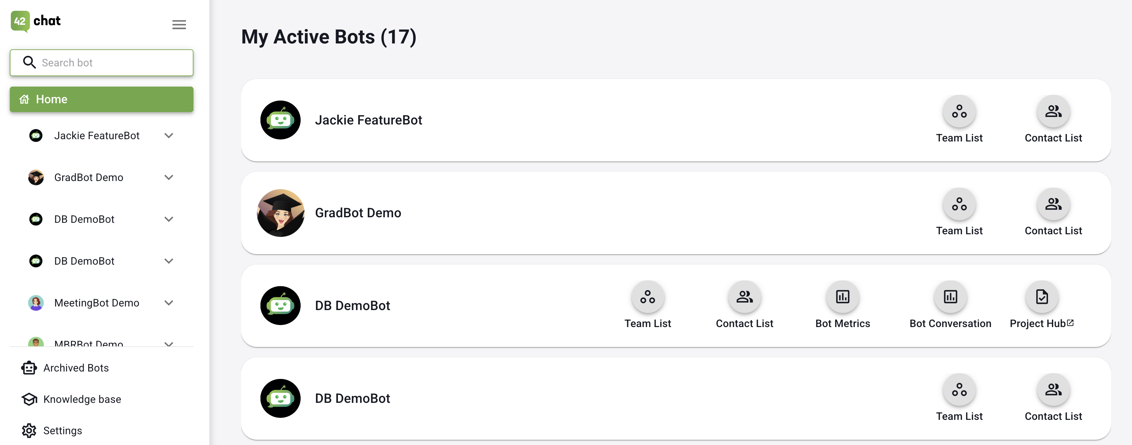Expand GradBot Demo sidebar chevron
Image resolution: width=1132 pixels, height=445 pixels.
(x=169, y=177)
